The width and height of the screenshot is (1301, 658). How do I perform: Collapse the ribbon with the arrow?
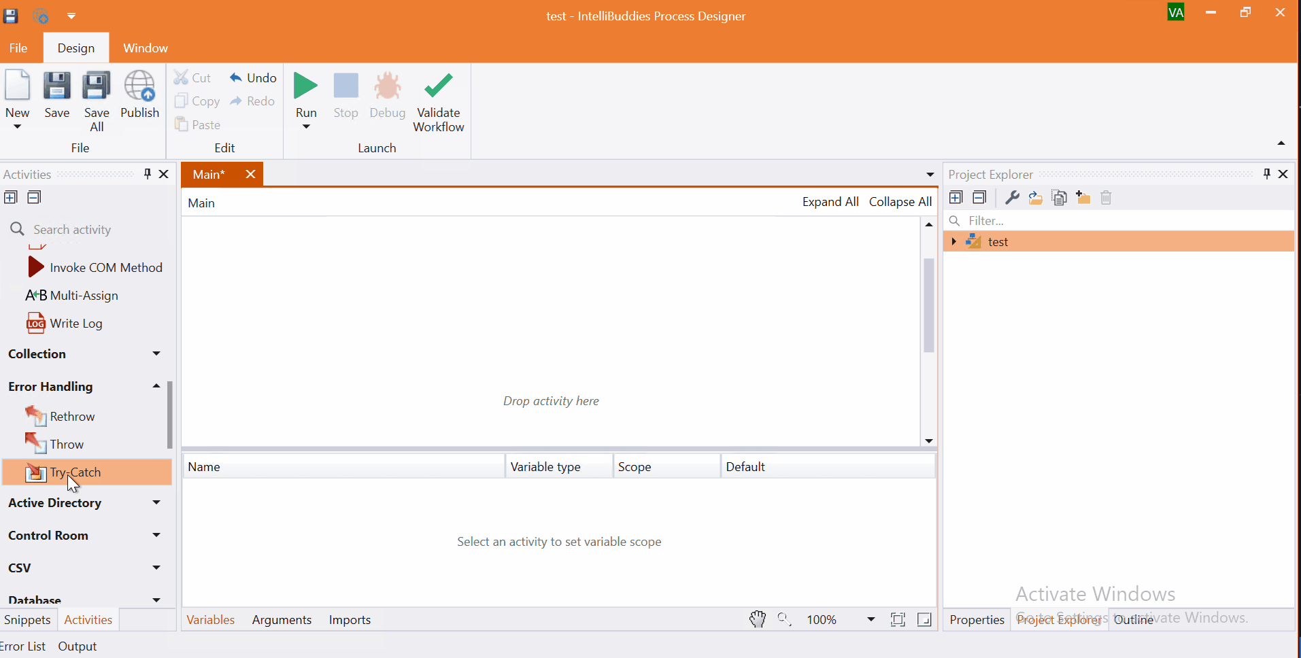[x=1281, y=143]
